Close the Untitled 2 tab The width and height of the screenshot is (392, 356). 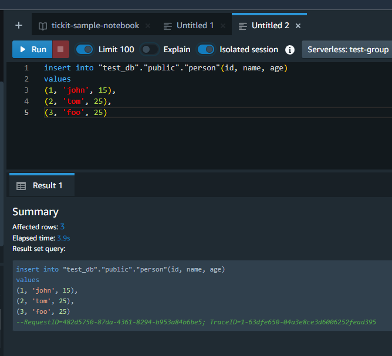pyautogui.click(x=298, y=26)
